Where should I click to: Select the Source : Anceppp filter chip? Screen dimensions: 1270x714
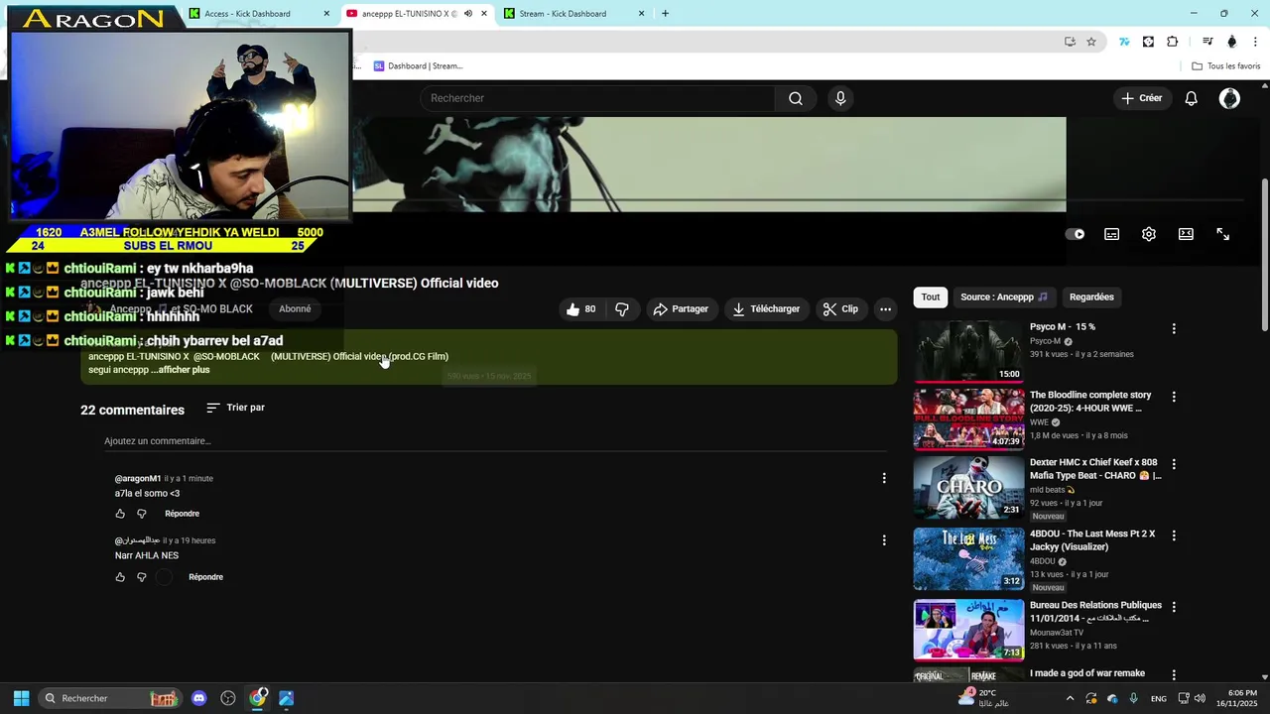[1003, 297]
